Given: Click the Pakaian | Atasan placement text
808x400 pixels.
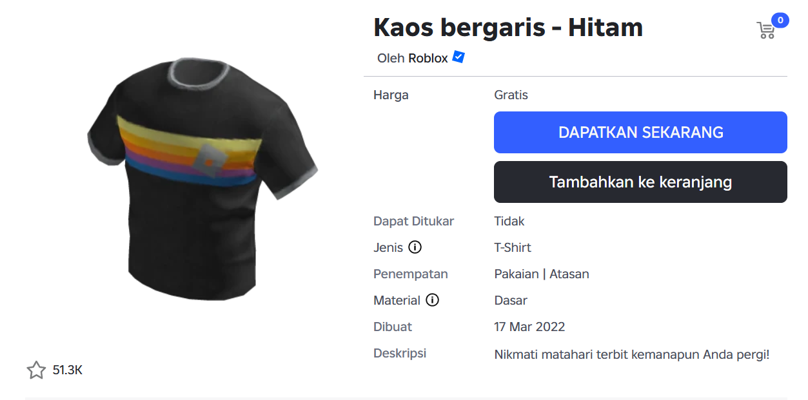Looking at the screenshot, I should [541, 273].
